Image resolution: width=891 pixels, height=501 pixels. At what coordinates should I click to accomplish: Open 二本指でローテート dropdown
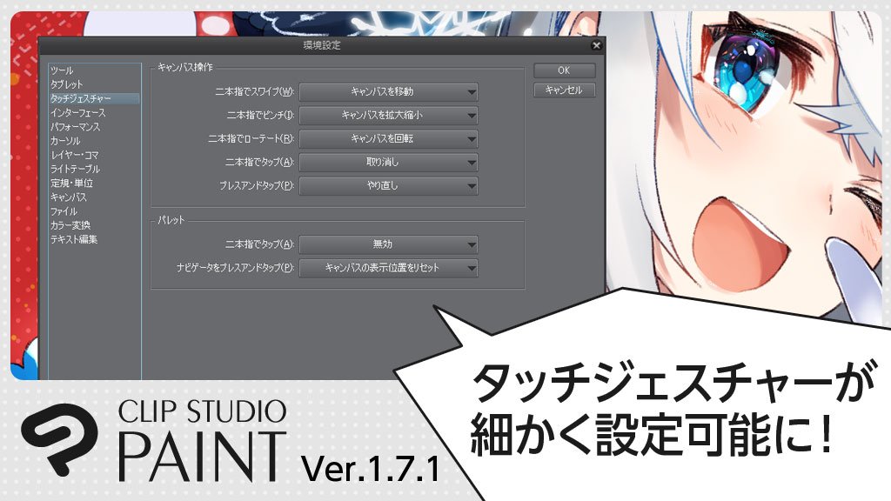click(388, 138)
